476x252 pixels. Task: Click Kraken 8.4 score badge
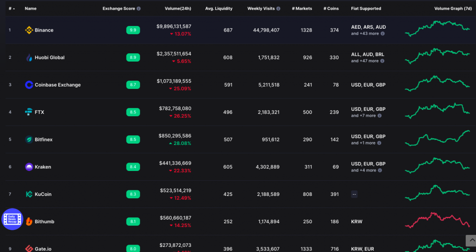coord(133,167)
